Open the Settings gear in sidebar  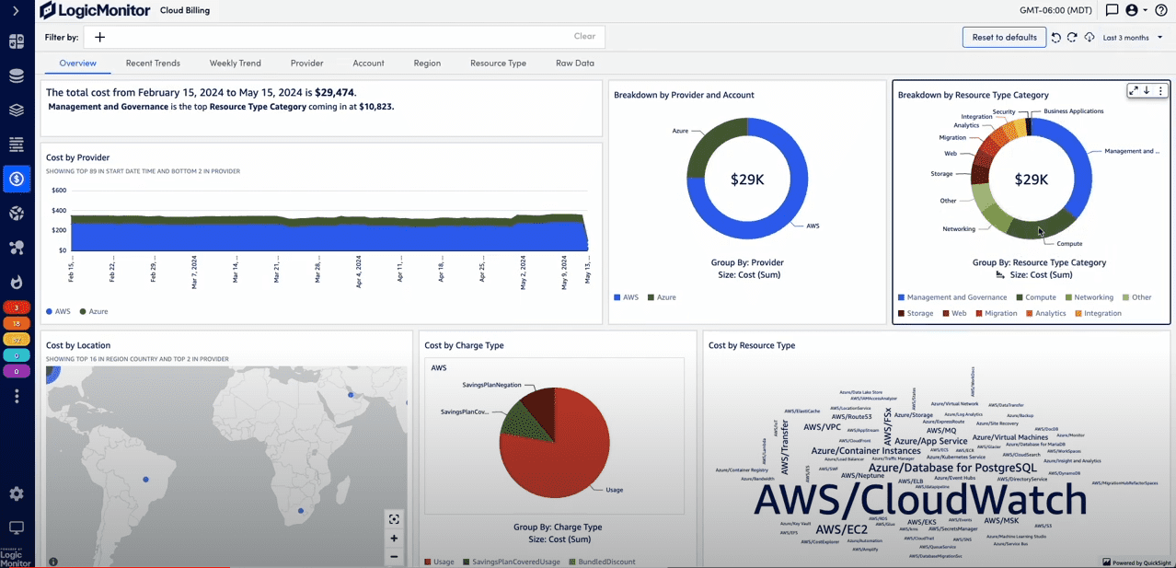click(17, 494)
